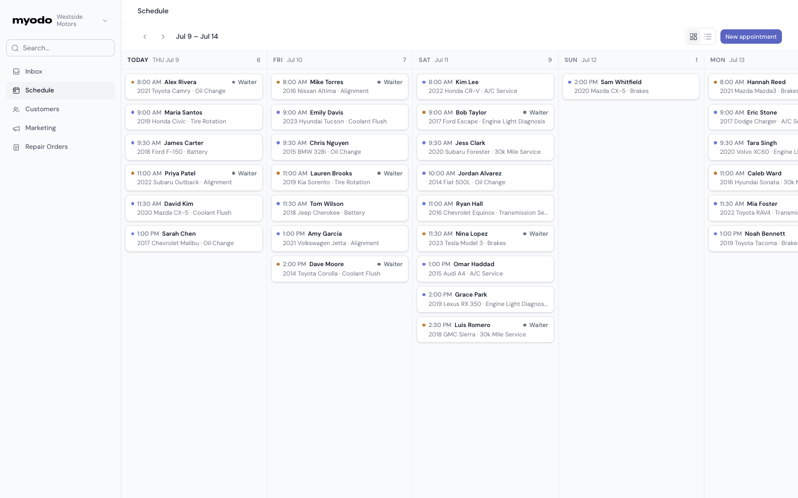Open Eric Stone's Dodge Charger appointment
Image resolution: width=798 pixels, height=498 pixels.
tap(754, 117)
